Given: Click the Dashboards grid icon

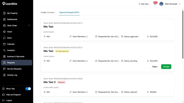Looking at the screenshot, I should tap(4, 19).
